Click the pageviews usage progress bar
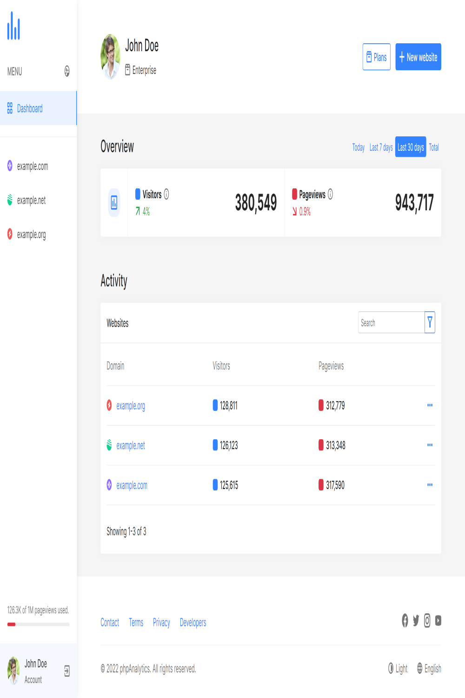465x698 pixels. coord(38,624)
